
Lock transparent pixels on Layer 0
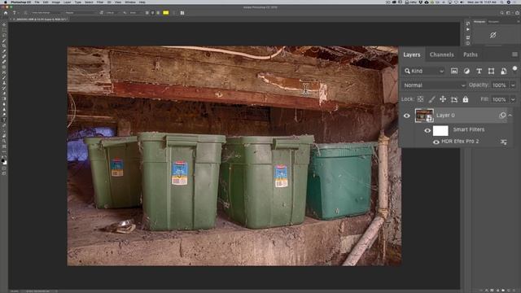coord(420,99)
